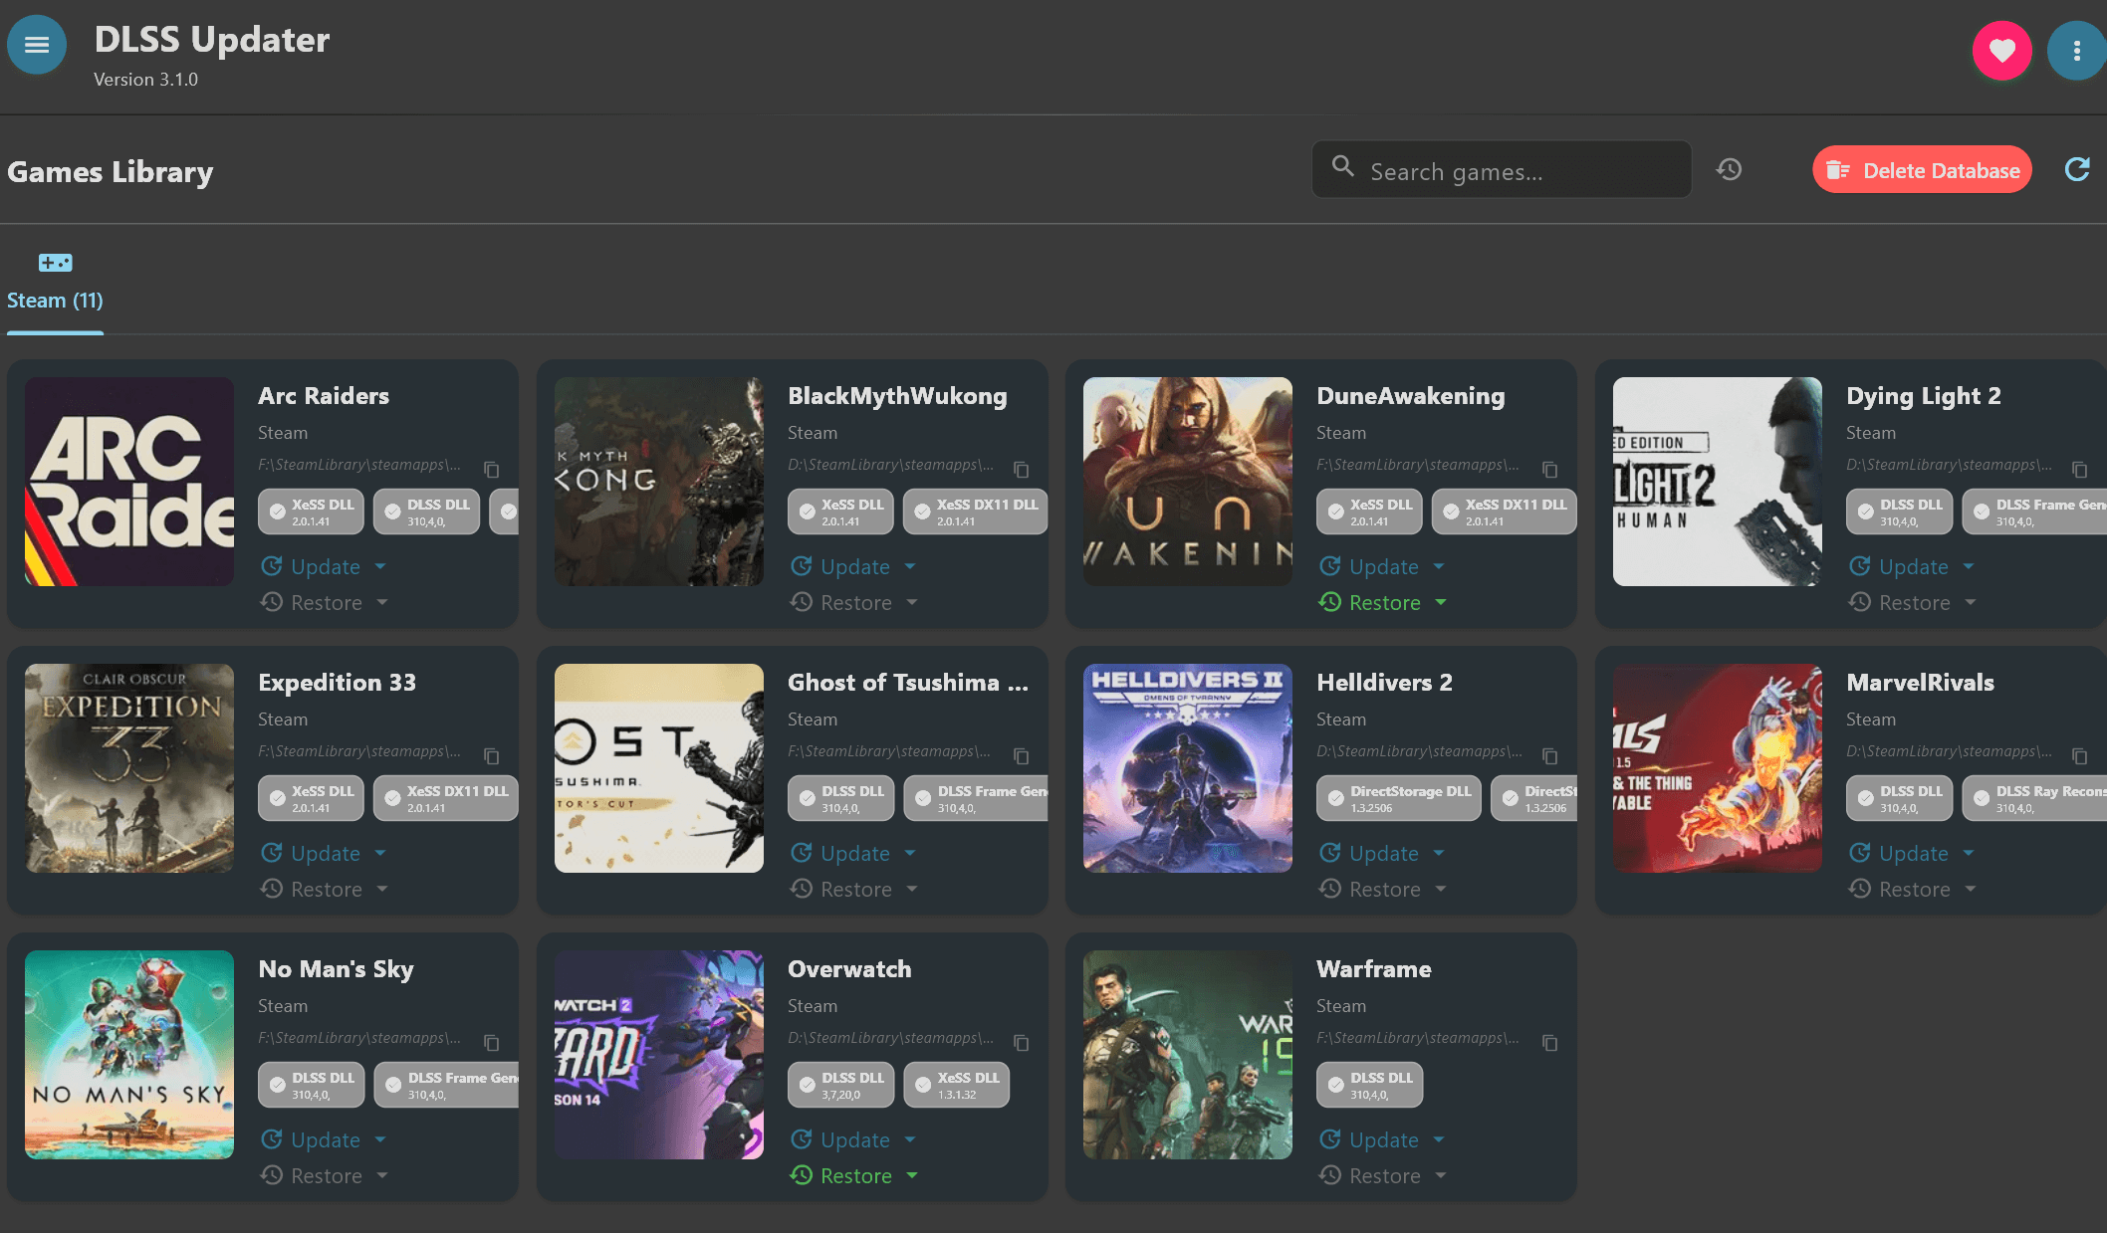Click the Arc Raiders cover thumbnail

[129, 482]
